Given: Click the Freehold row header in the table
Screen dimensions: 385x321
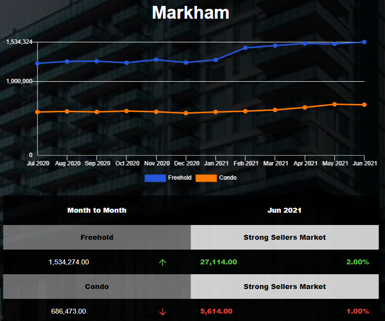Looking at the screenshot, I should [x=97, y=237].
